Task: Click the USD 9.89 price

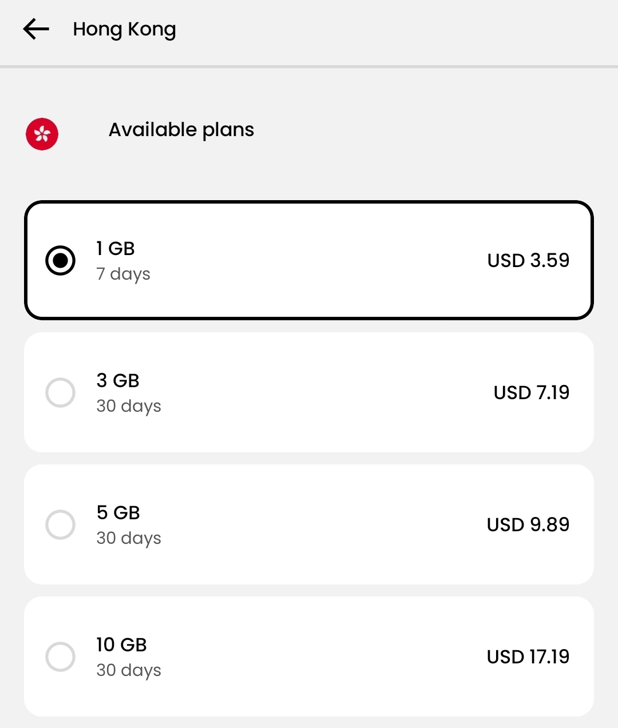Action: 528,524
